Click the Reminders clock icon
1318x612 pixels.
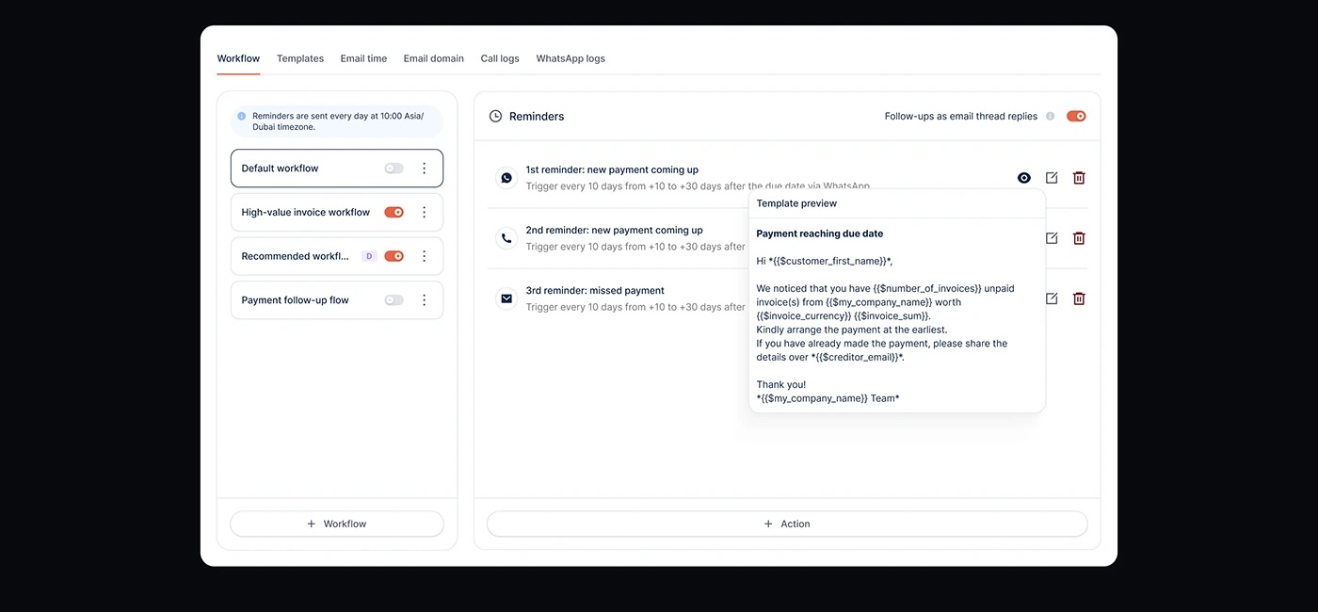(x=496, y=117)
